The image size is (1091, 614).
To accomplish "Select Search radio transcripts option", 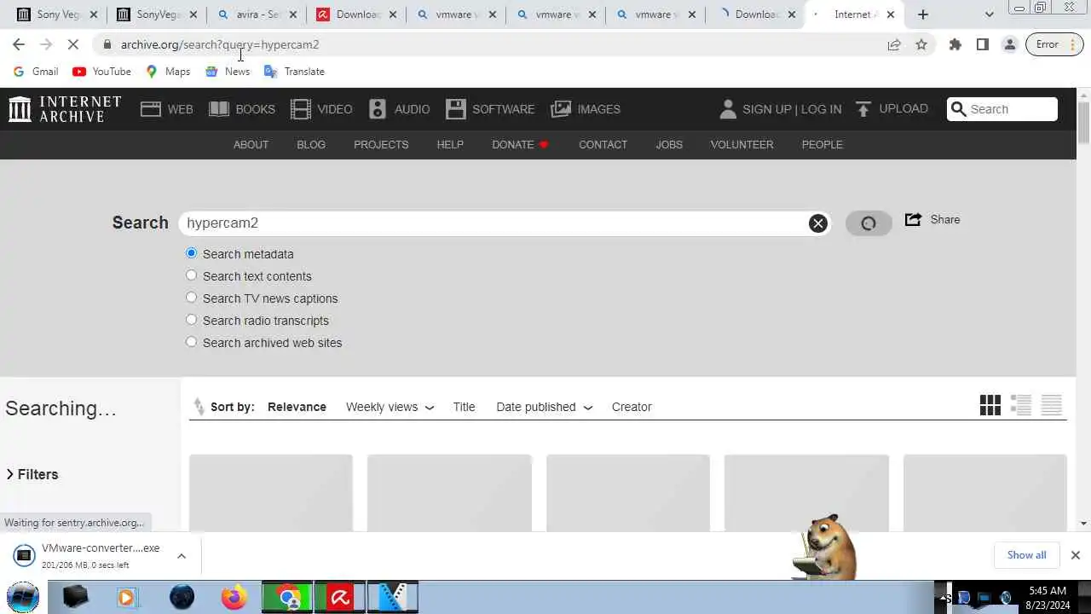I will [191, 320].
